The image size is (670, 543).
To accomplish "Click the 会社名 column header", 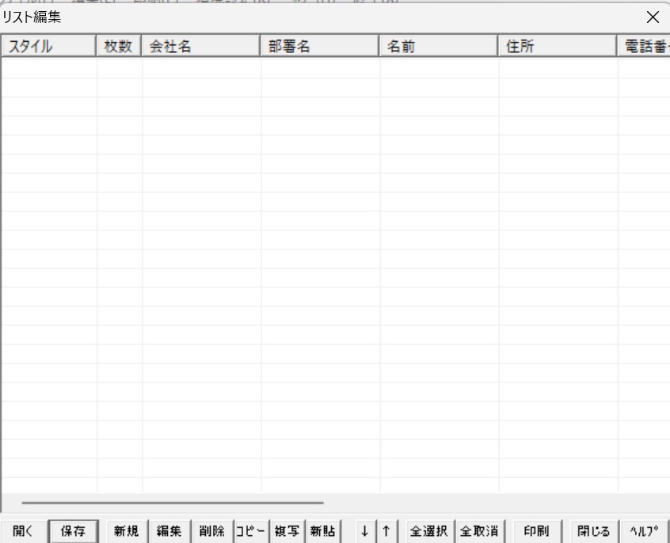I will 200,47.
